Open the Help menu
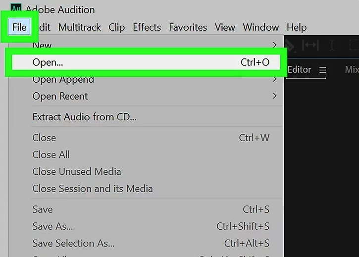This screenshot has height=257, width=359. pos(297,27)
